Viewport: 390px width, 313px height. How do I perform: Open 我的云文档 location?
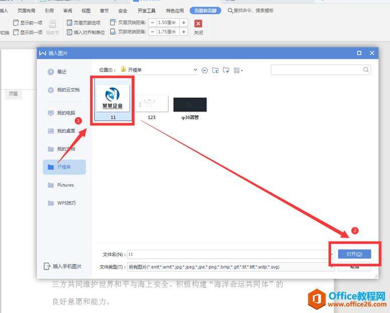pyautogui.click(x=64, y=90)
